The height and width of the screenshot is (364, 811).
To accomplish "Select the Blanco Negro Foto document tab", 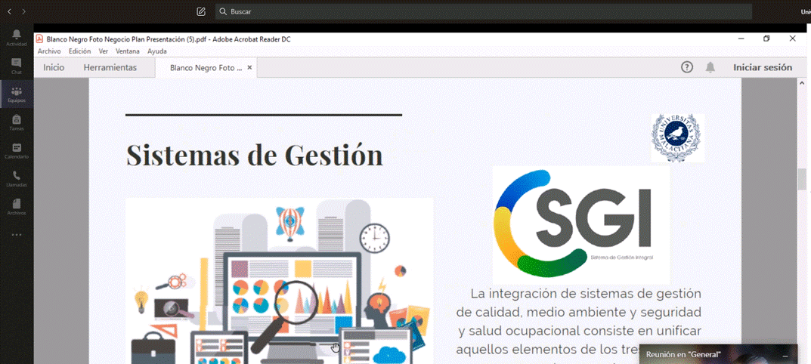I will pos(206,68).
